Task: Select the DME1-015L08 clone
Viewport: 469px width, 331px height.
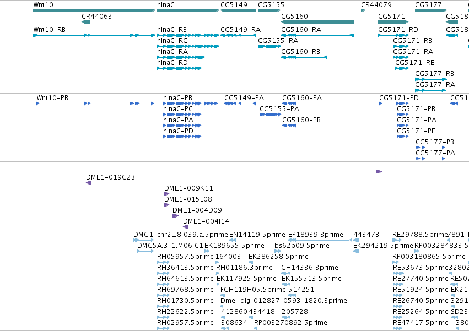Action: [x=316, y=205]
